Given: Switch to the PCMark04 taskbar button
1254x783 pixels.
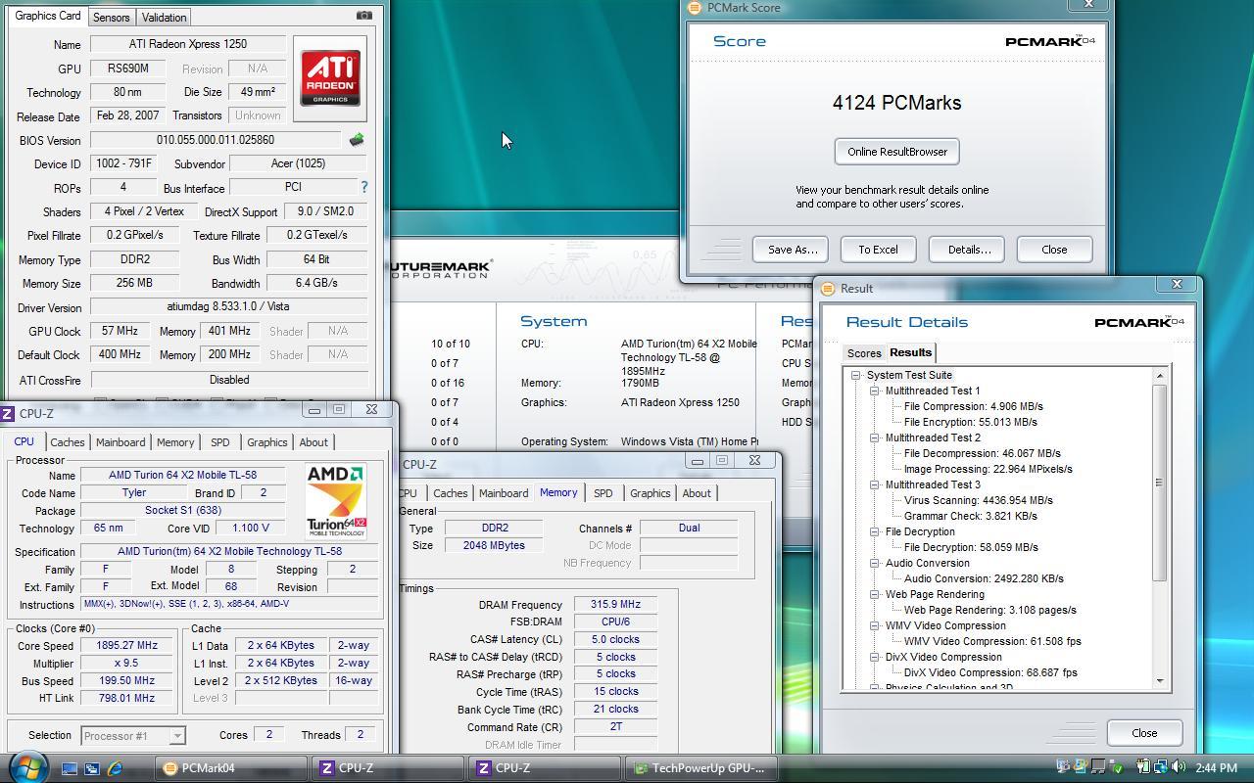Looking at the screenshot, I should [x=232, y=768].
